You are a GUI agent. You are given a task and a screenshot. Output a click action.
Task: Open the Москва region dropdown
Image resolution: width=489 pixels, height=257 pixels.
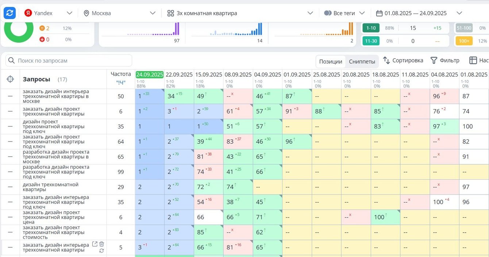tap(153, 13)
